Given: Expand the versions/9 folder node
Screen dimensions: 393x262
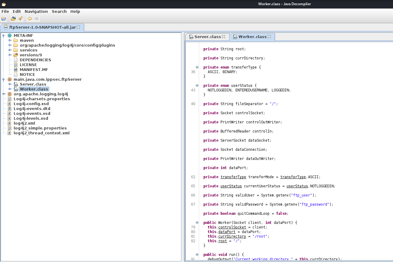Looking at the screenshot, I should coord(10,55).
